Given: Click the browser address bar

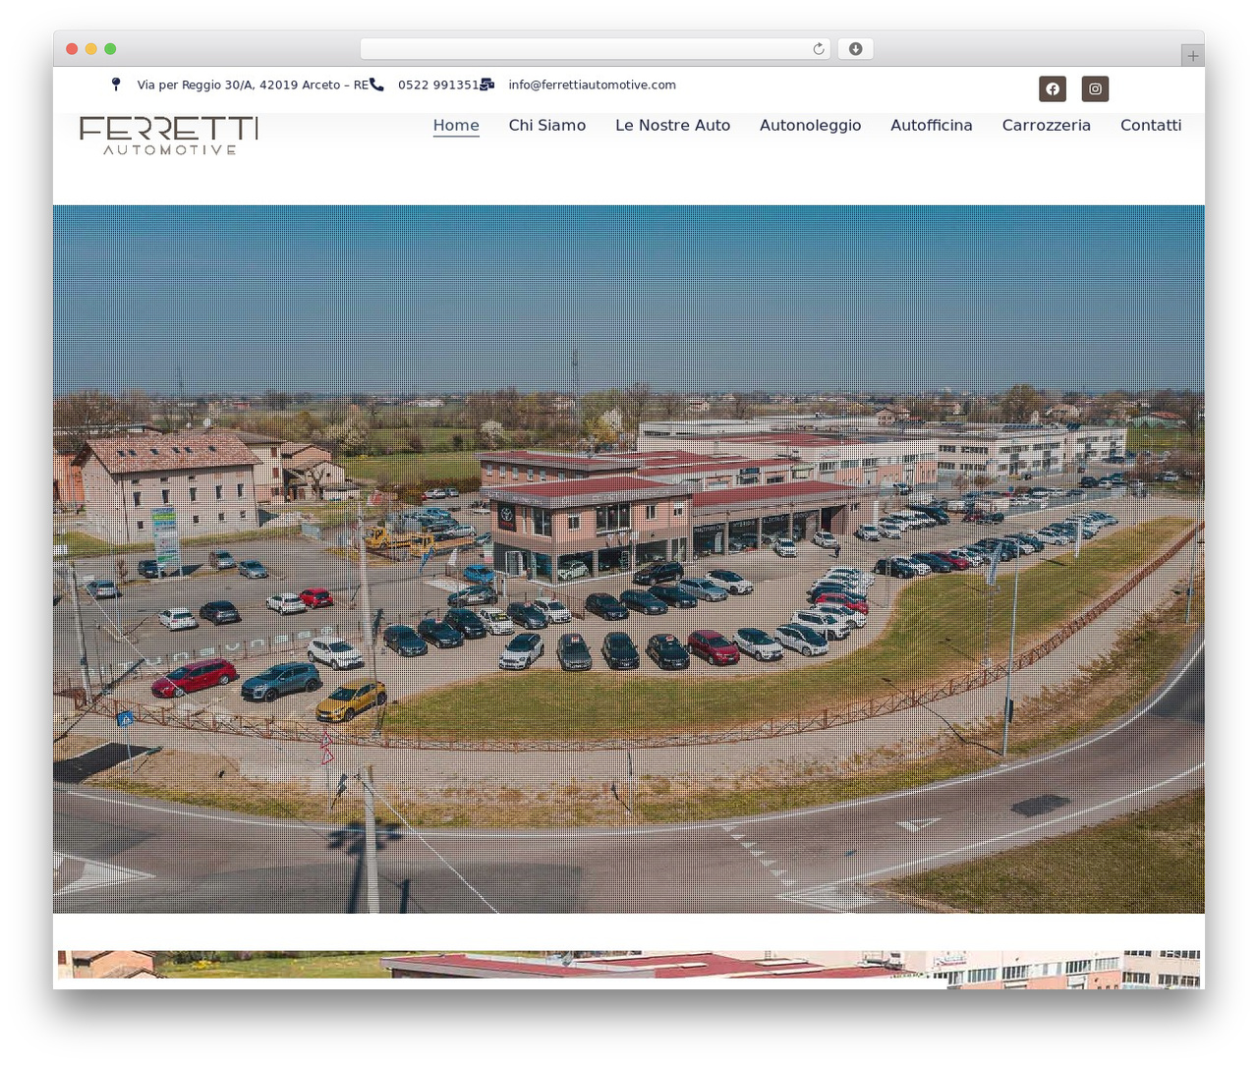Looking at the screenshot, I should pyautogui.click(x=596, y=49).
